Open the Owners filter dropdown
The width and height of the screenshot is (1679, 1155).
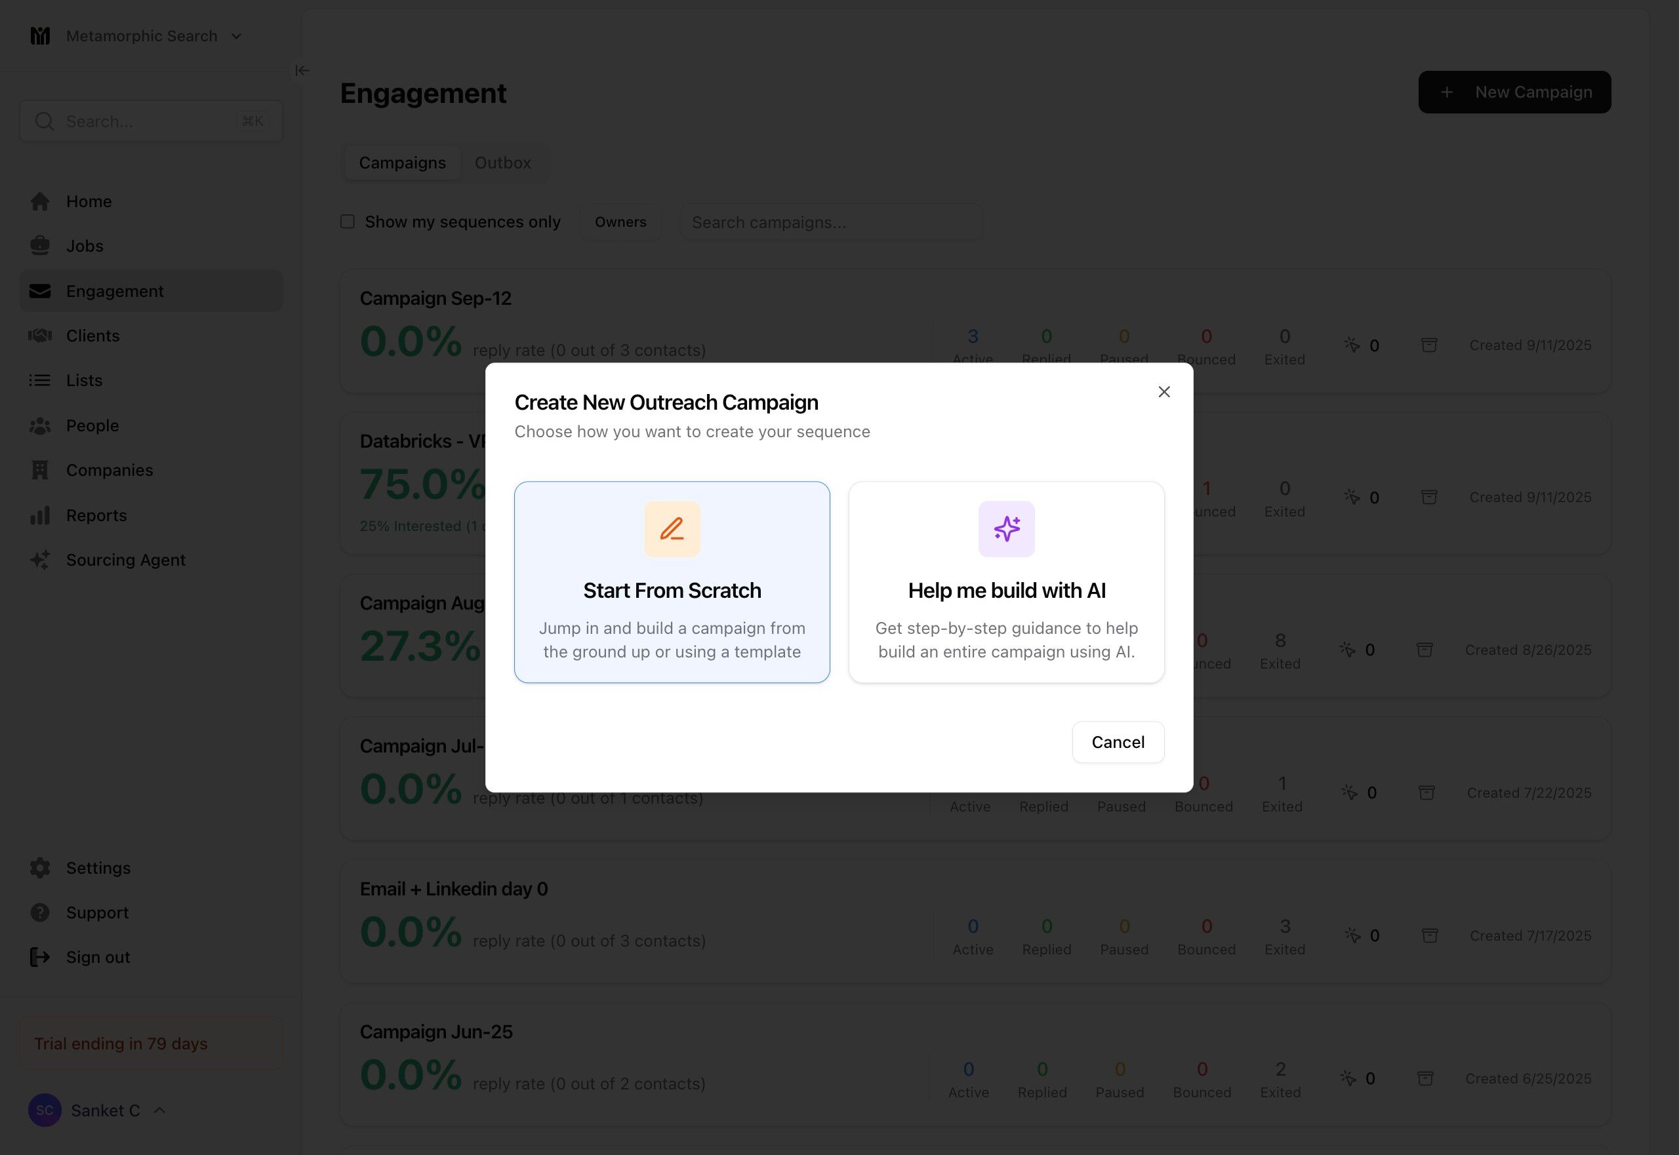pyautogui.click(x=620, y=222)
